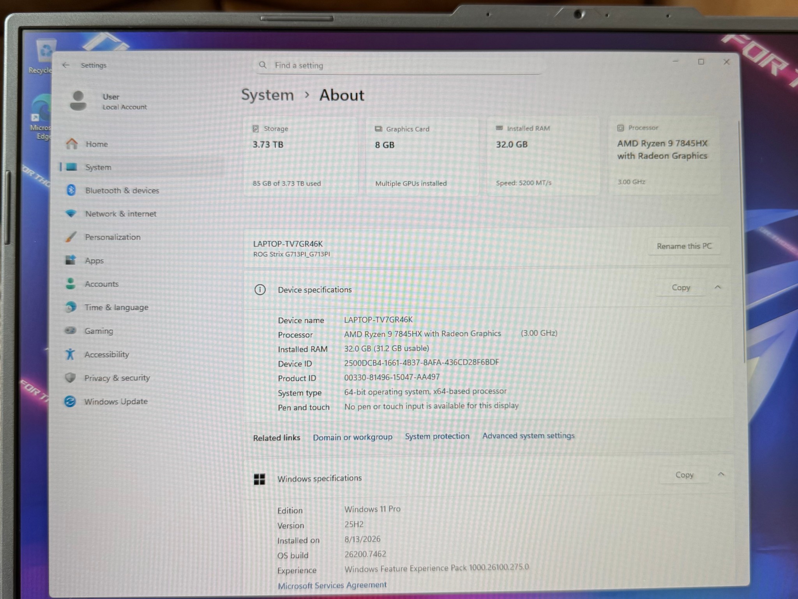Click the Apps icon in sidebar
Screen dimensions: 798x599
(71, 260)
